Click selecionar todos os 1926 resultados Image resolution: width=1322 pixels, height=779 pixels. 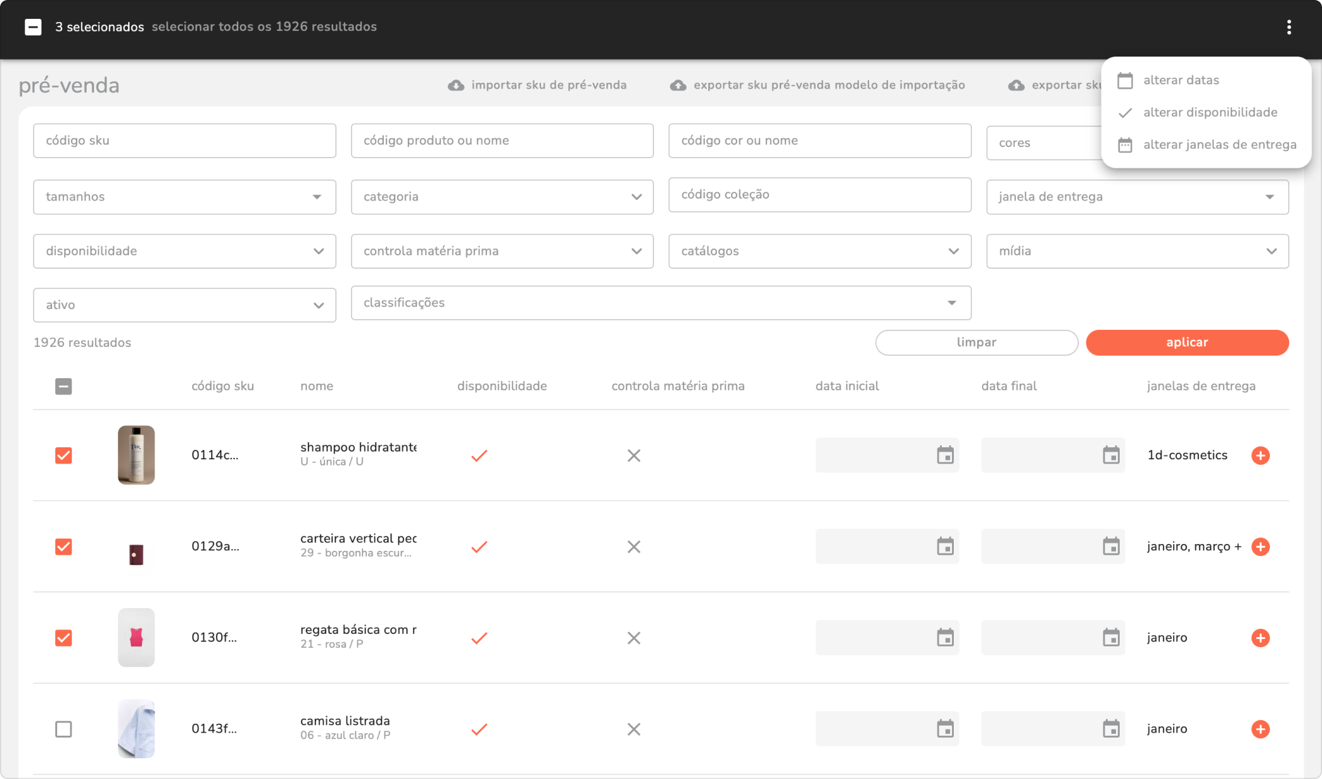[264, 27]
